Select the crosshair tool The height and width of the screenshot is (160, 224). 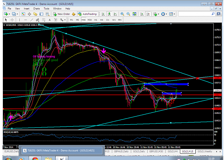point(12,20)
